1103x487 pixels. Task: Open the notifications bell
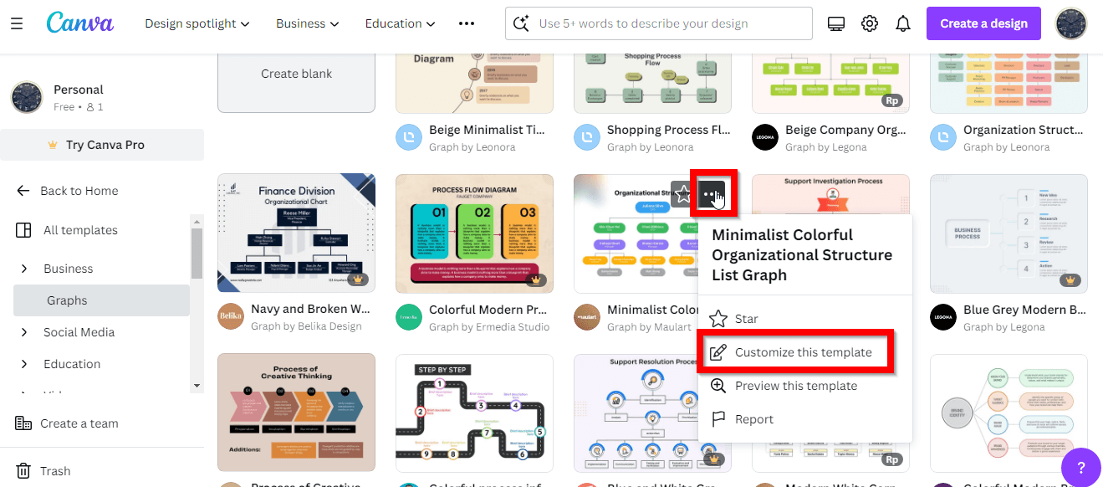[903, 23]
